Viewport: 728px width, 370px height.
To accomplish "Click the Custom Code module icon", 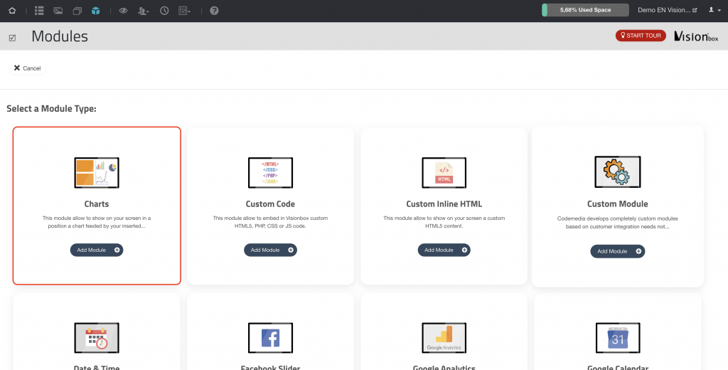I will click(270, 172).
